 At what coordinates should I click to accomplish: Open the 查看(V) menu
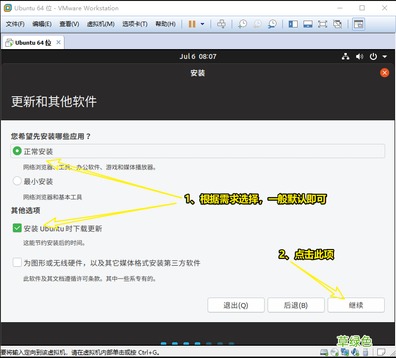[x=69, y=24]
